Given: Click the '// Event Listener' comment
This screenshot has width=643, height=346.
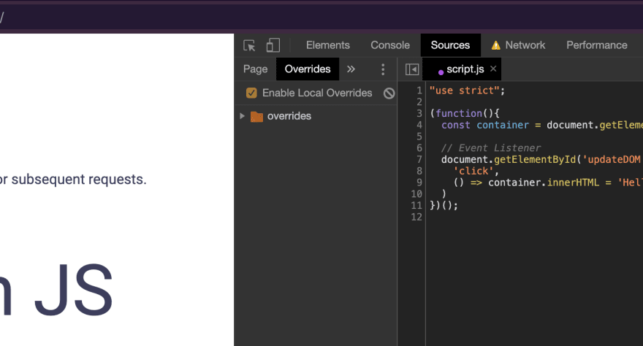Looking at the screenshot, I should 491,148.
